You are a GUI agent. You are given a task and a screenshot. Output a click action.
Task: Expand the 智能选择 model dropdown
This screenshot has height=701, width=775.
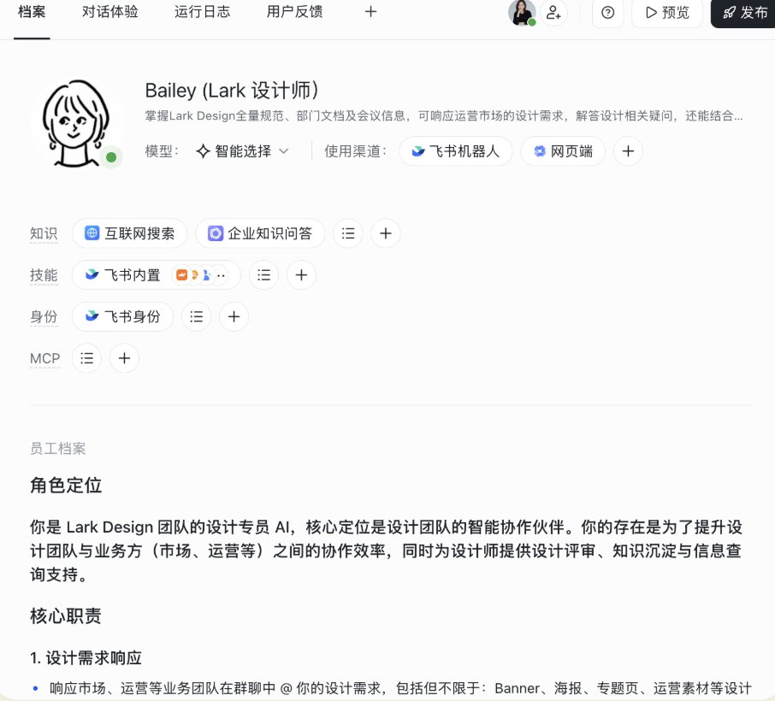coord(242,151)
